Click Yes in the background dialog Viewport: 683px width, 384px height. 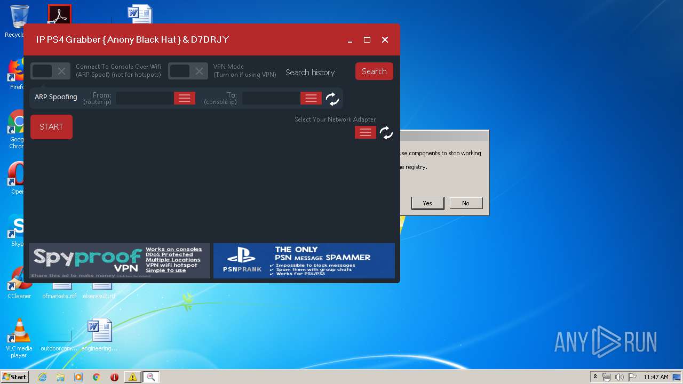(427, 203)
